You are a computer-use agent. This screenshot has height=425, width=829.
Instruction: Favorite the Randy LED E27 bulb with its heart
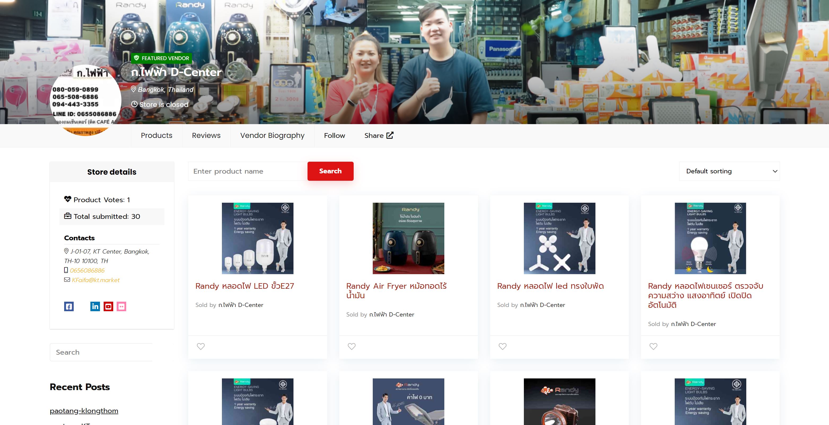pyautogui.click(x=201, y=346)
